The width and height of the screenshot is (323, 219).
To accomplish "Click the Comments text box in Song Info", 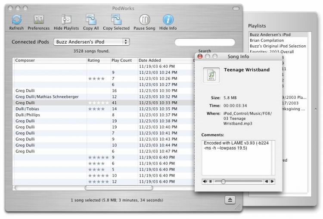I will [x=238, y=158].
